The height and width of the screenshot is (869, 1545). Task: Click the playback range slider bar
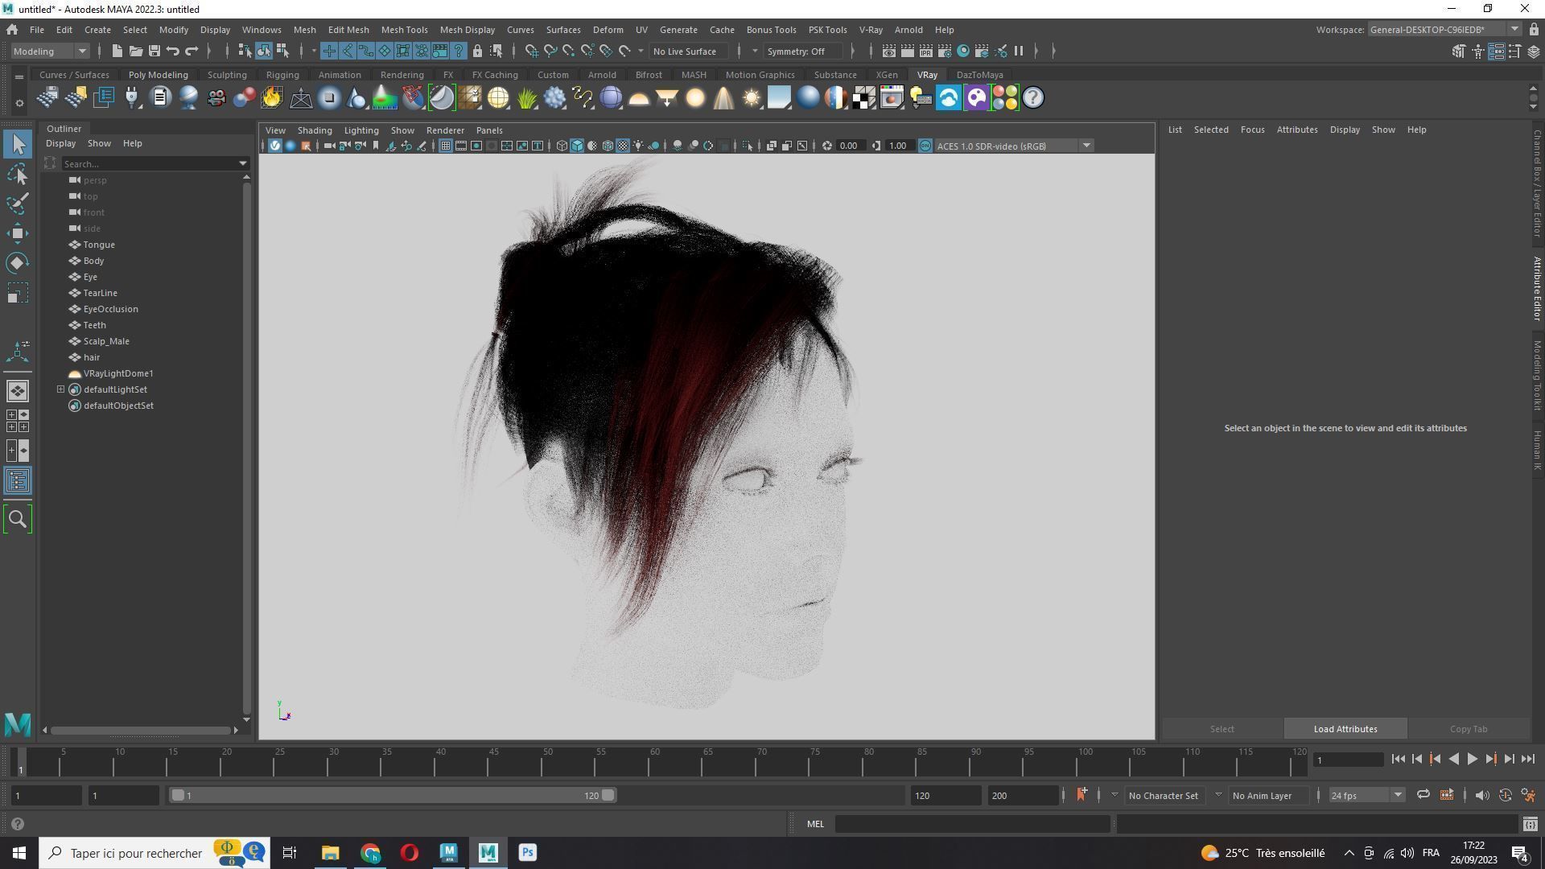pos(393,795)
